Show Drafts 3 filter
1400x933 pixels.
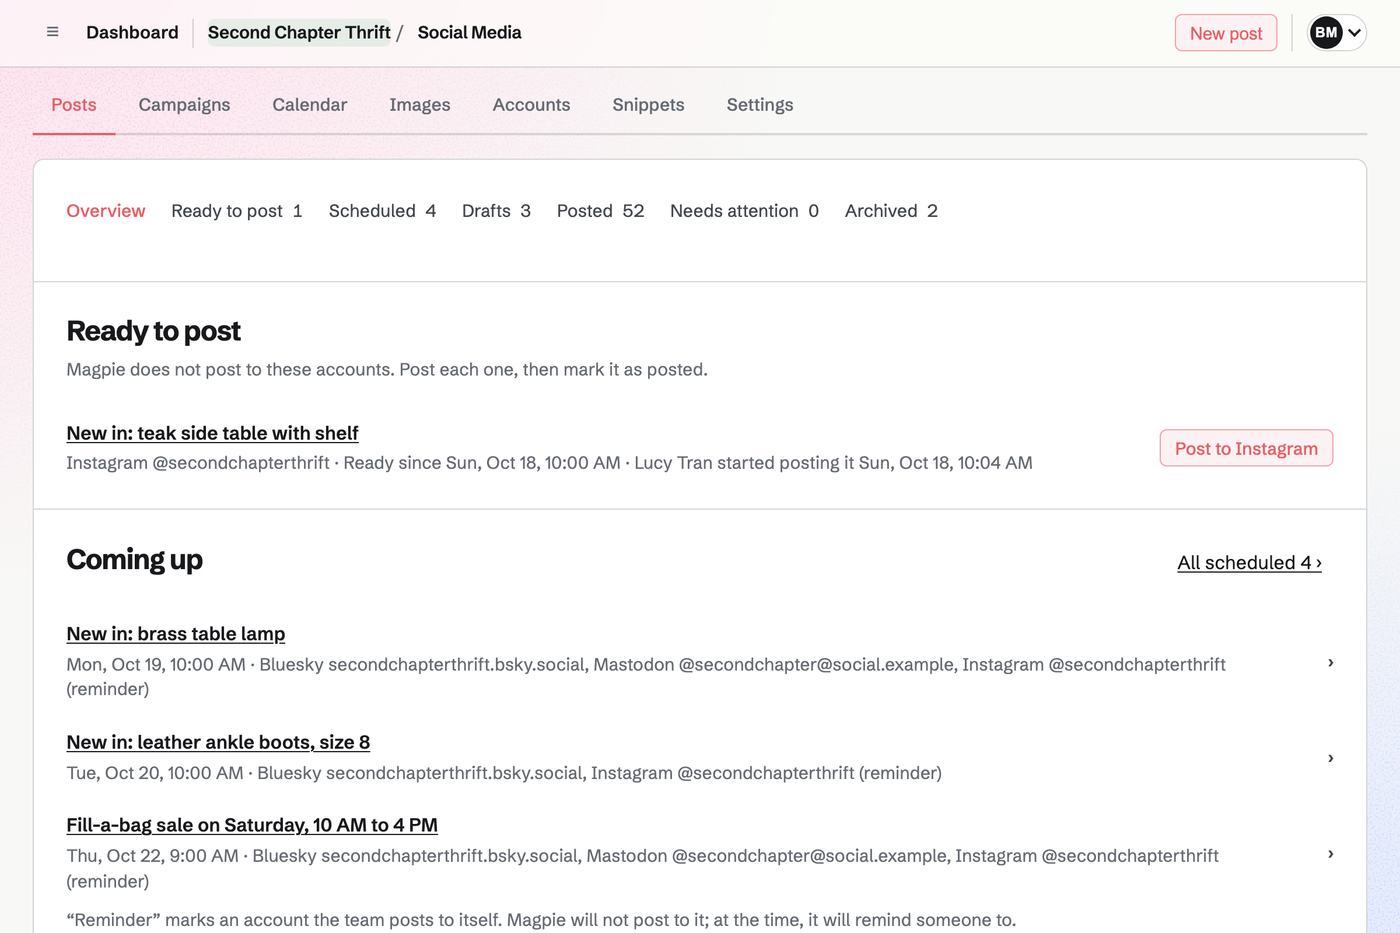click(496, 211)
